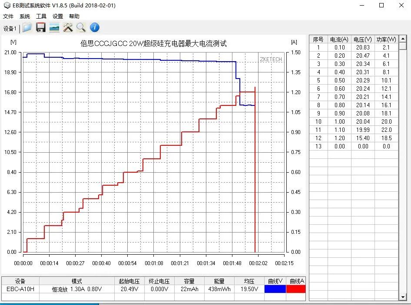This screenshot has height=305, width=411.
Task: Open the 文件 menu
Action: click(8, 16)
